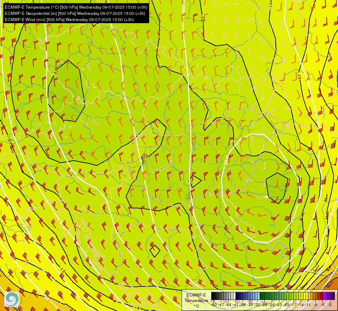Click the -50 legend tick value

coord(214,305)
